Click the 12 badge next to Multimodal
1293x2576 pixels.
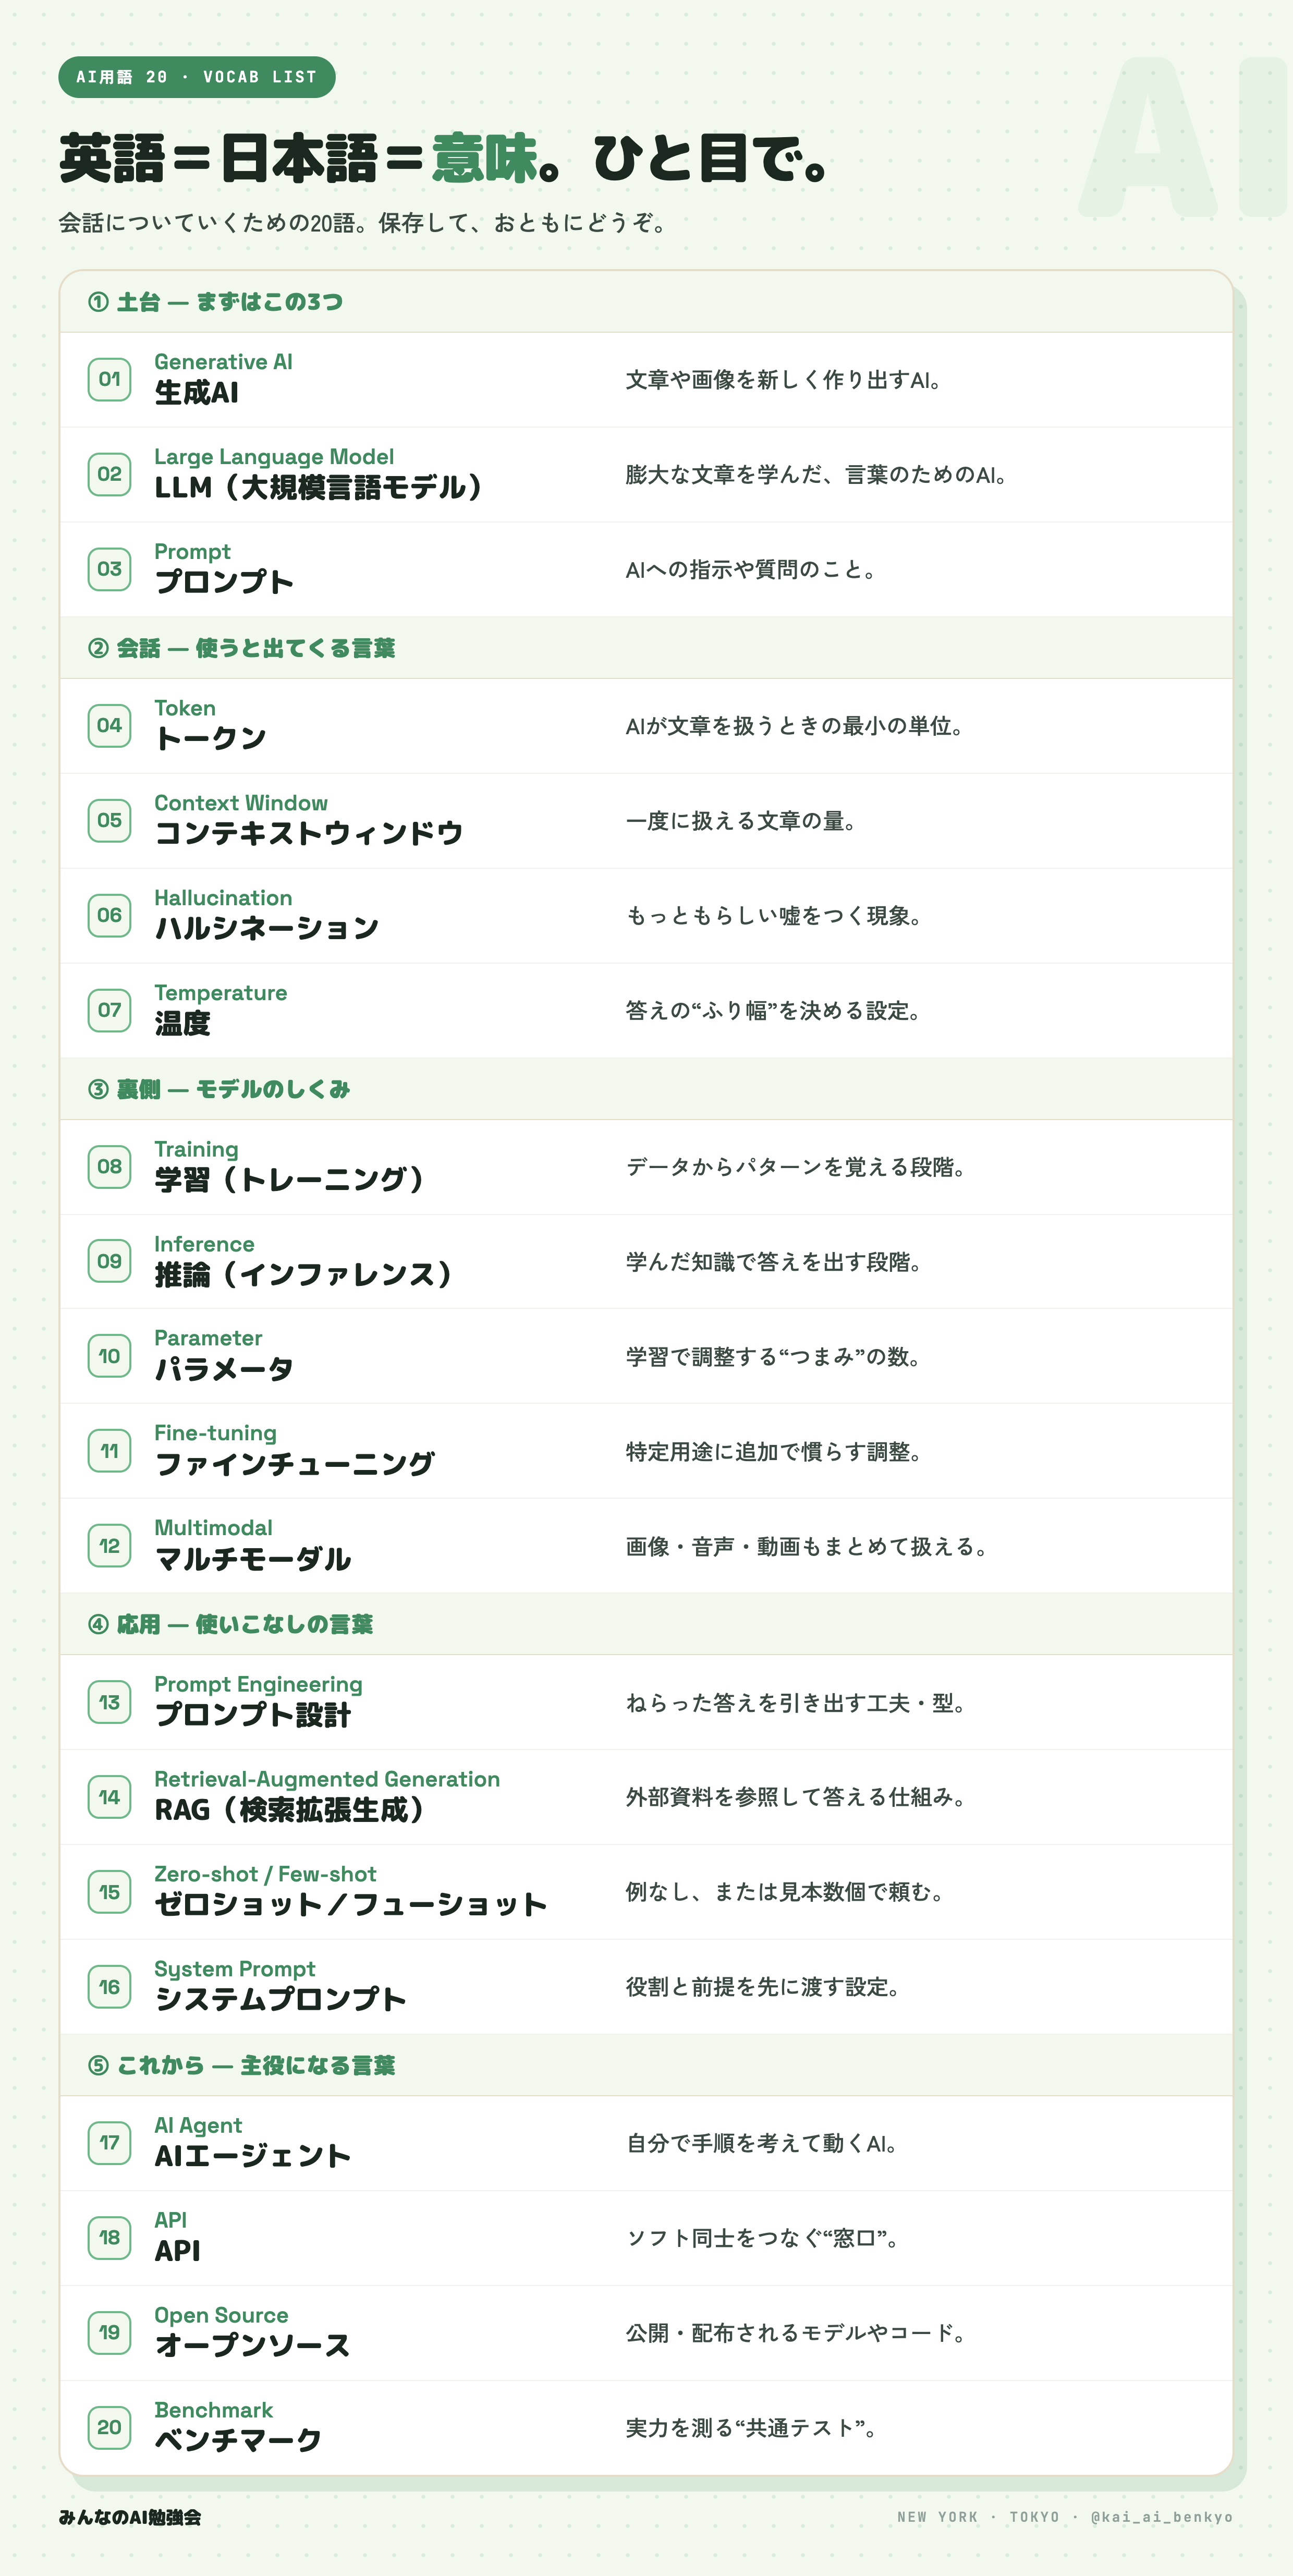pyautogui.click(x=109, y=1546)
